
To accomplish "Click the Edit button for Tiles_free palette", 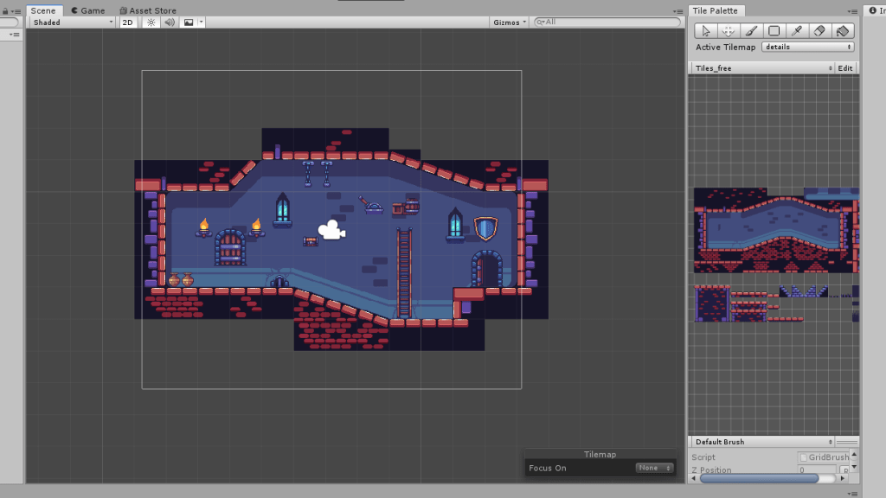I will coord(845,67).
